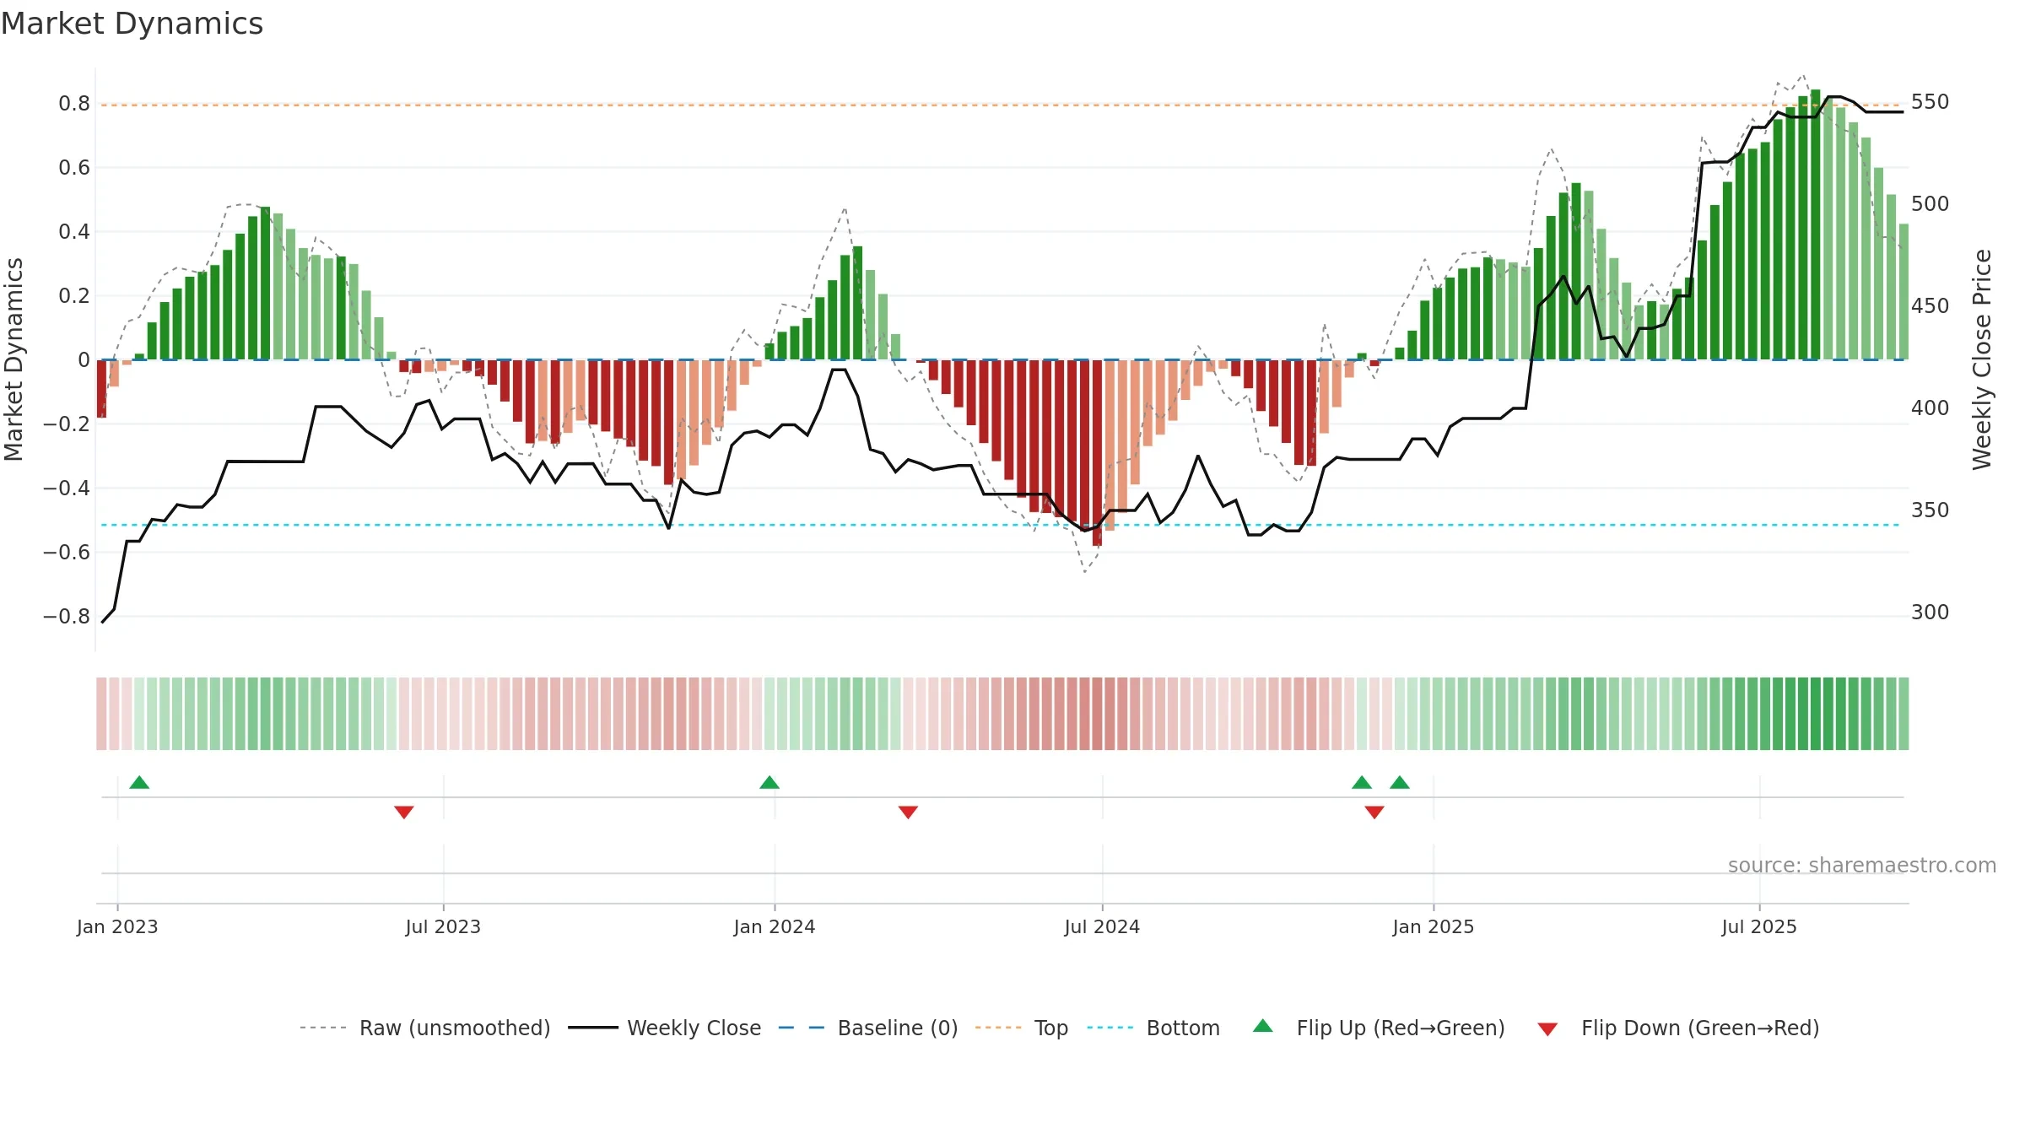This screenshot has width=2025, height=1139.
Task: Click the Flip Up marker just before late-2024 Flip Down
Action: pos(1362,782)
